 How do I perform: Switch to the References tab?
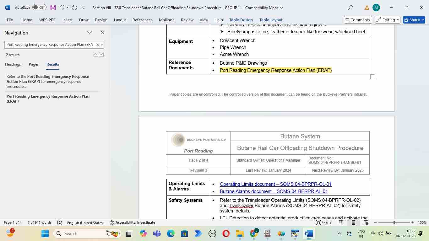click(143, 20)
